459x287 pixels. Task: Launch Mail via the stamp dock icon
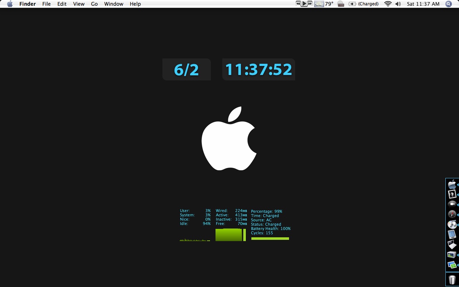click(x=452, y=194)
